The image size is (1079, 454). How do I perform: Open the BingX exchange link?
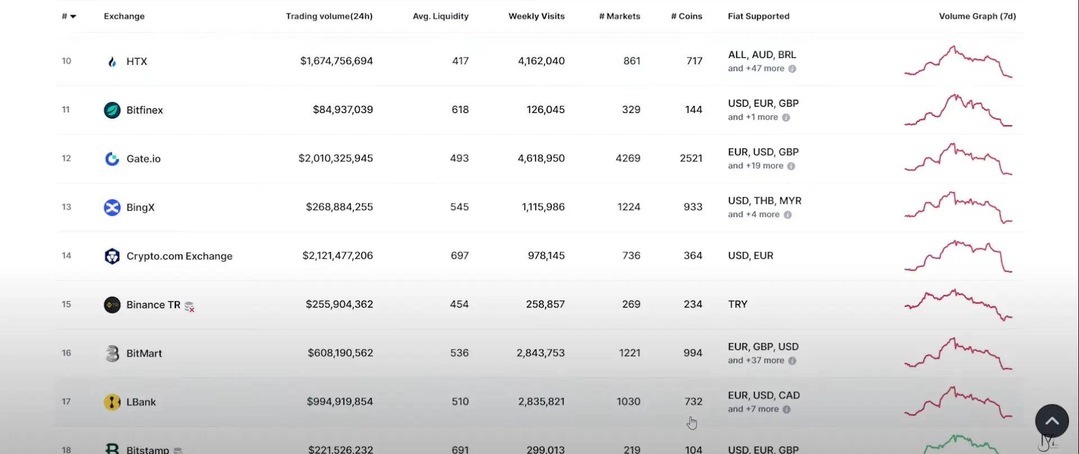pyautogui.click(x=140, y=207)
